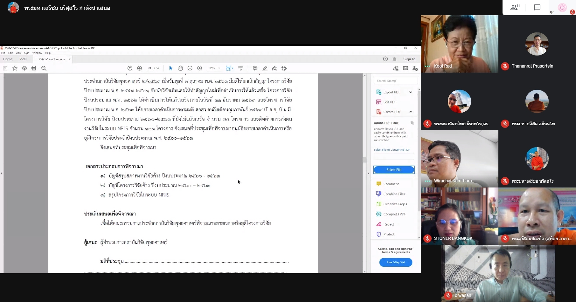Go to previous page arrow
This screenshot has height=302, width=576.
coord(130,68)
